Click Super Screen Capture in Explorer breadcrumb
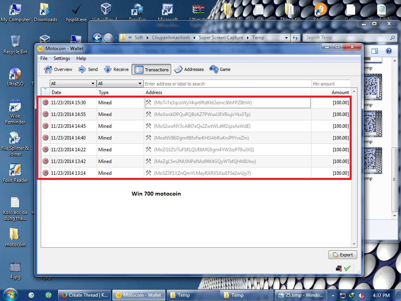Viewport: 401px width, 301px height. (221, 38)
